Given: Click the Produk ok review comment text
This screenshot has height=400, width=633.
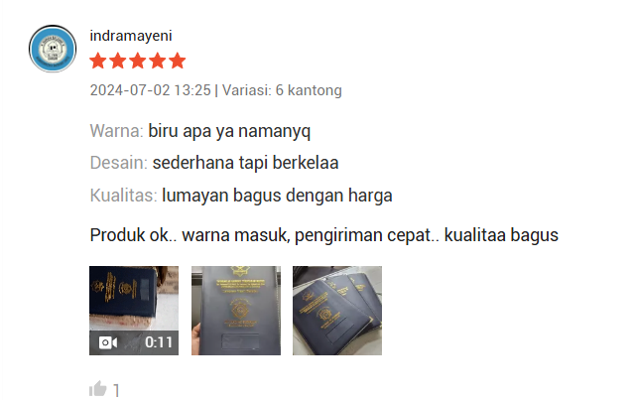Looking at the screenshot, I should [x=324, y=235].
